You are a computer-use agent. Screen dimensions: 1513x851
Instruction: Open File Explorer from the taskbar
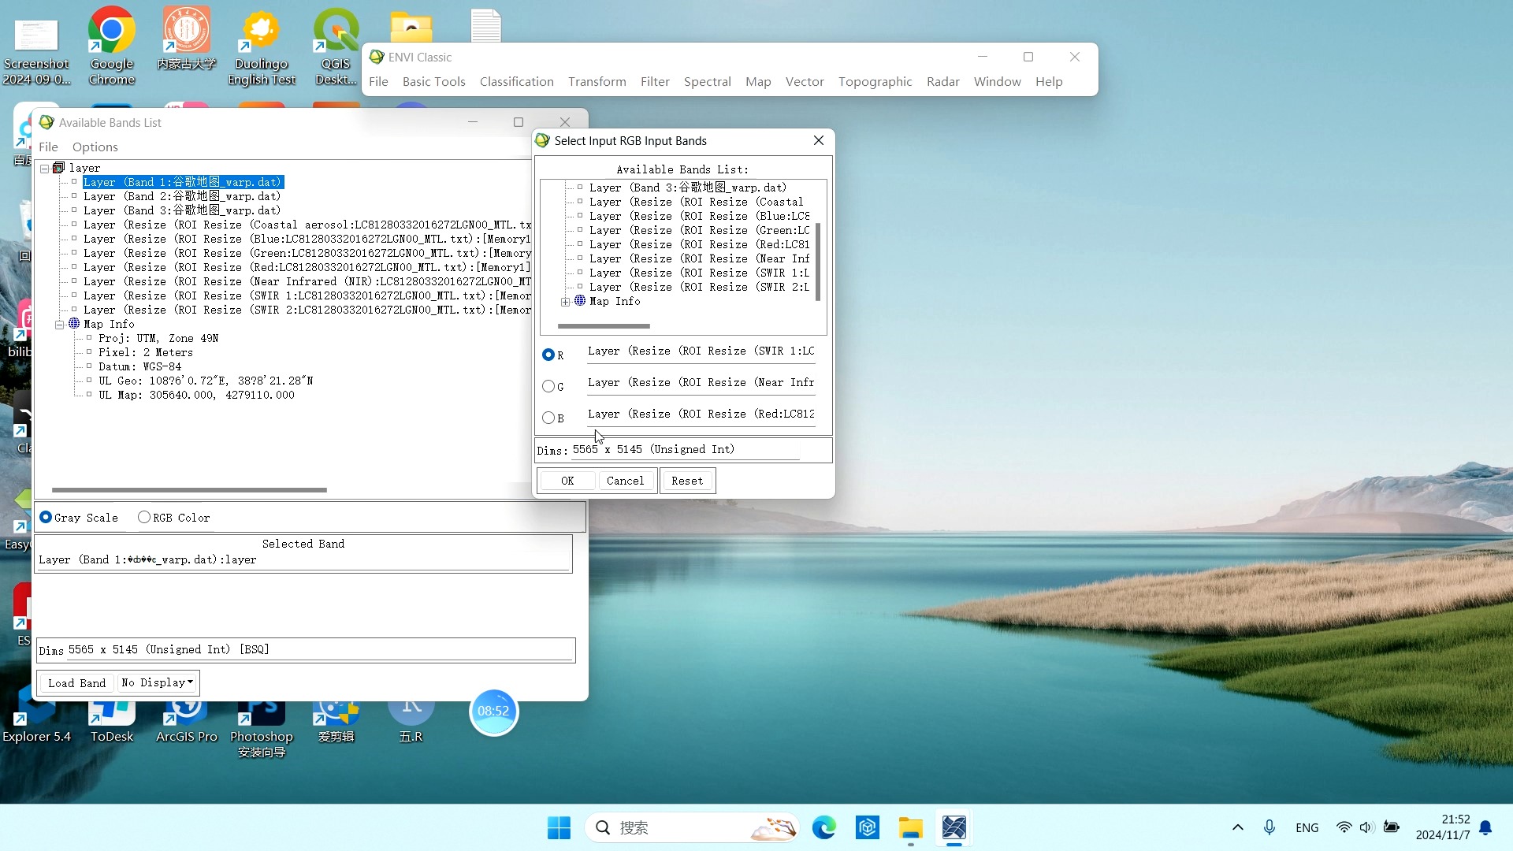click(x=910, y=827)
